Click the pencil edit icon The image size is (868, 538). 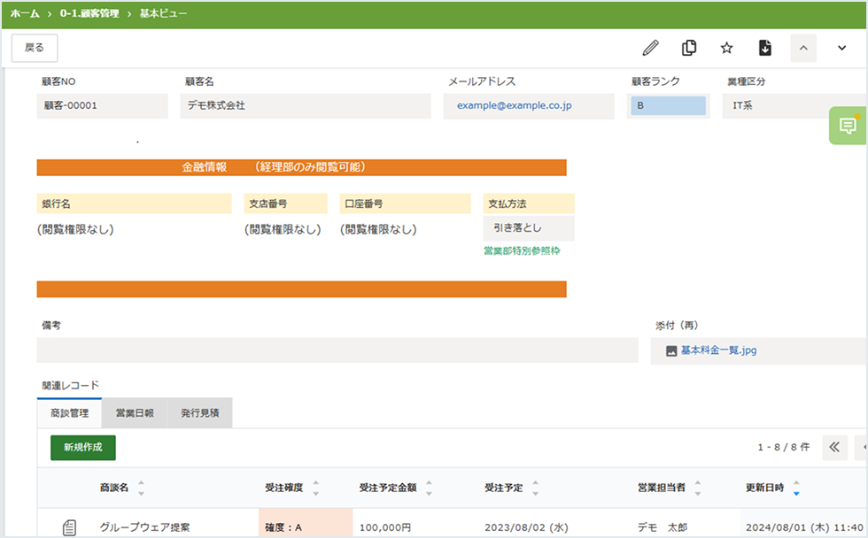(651, 48)
